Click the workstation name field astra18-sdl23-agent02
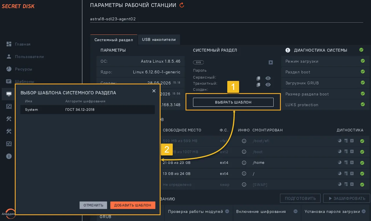371x221 pixels. tap(227, 19)
